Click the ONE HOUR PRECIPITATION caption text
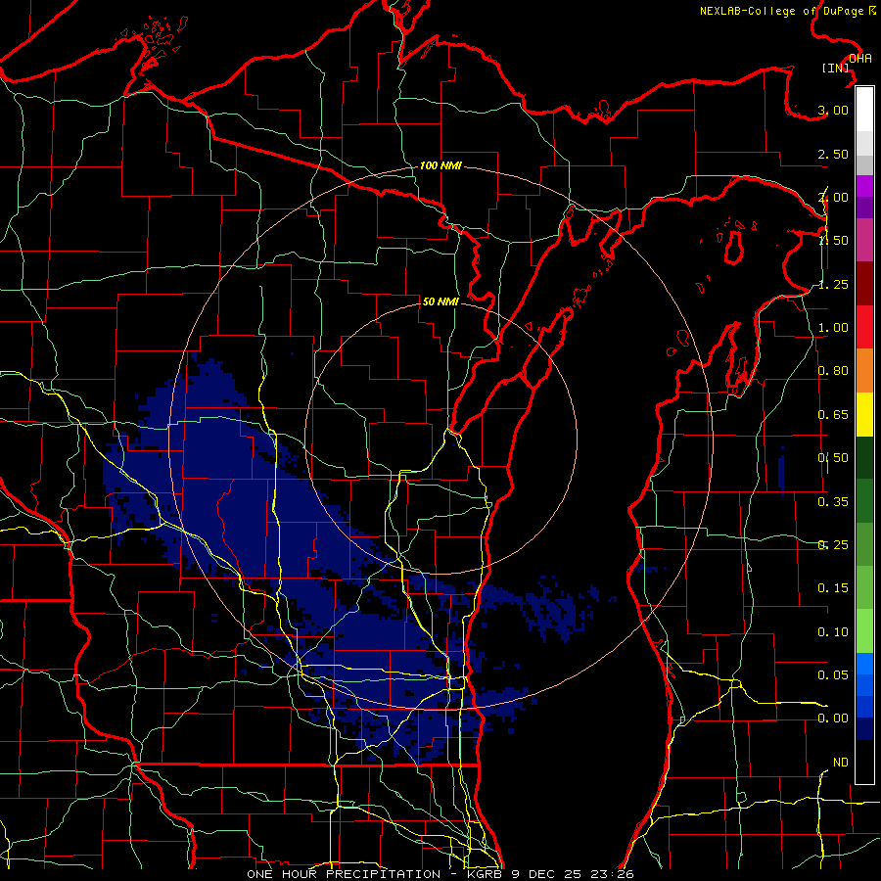 point(344,874)
